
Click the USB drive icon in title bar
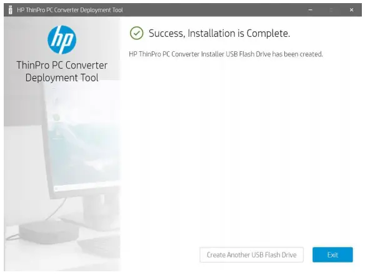point(10,10)
